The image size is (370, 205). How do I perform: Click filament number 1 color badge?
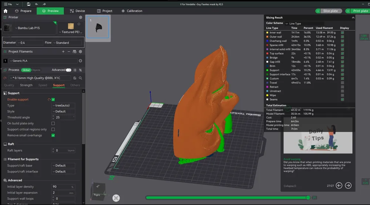(5, 61)
